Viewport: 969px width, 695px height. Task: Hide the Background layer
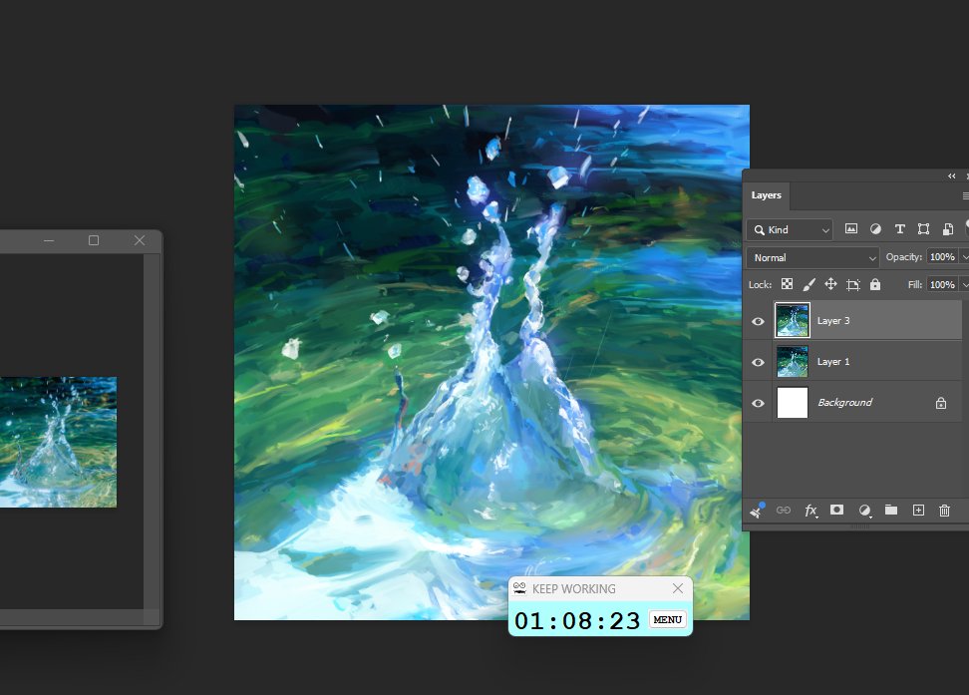click(x=759, y=403)
